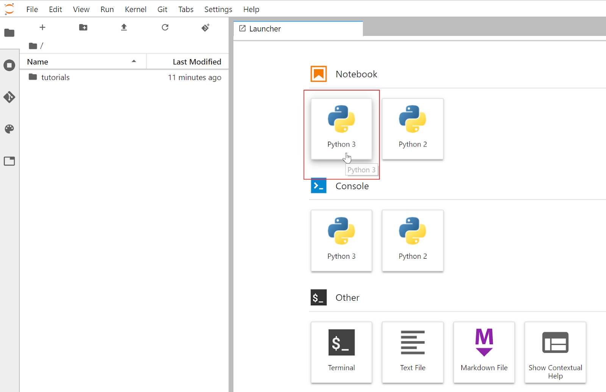Create a new folder in the file browser
Screen dimensions: 606x392
pyautogui.click(x=83, y=27)
